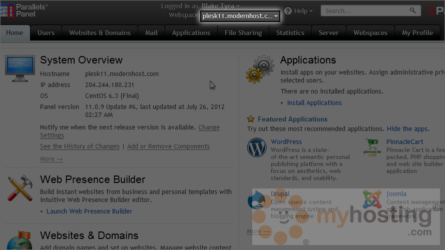Click Panel version 11.0.9 Update #6 text

(155, 110)
